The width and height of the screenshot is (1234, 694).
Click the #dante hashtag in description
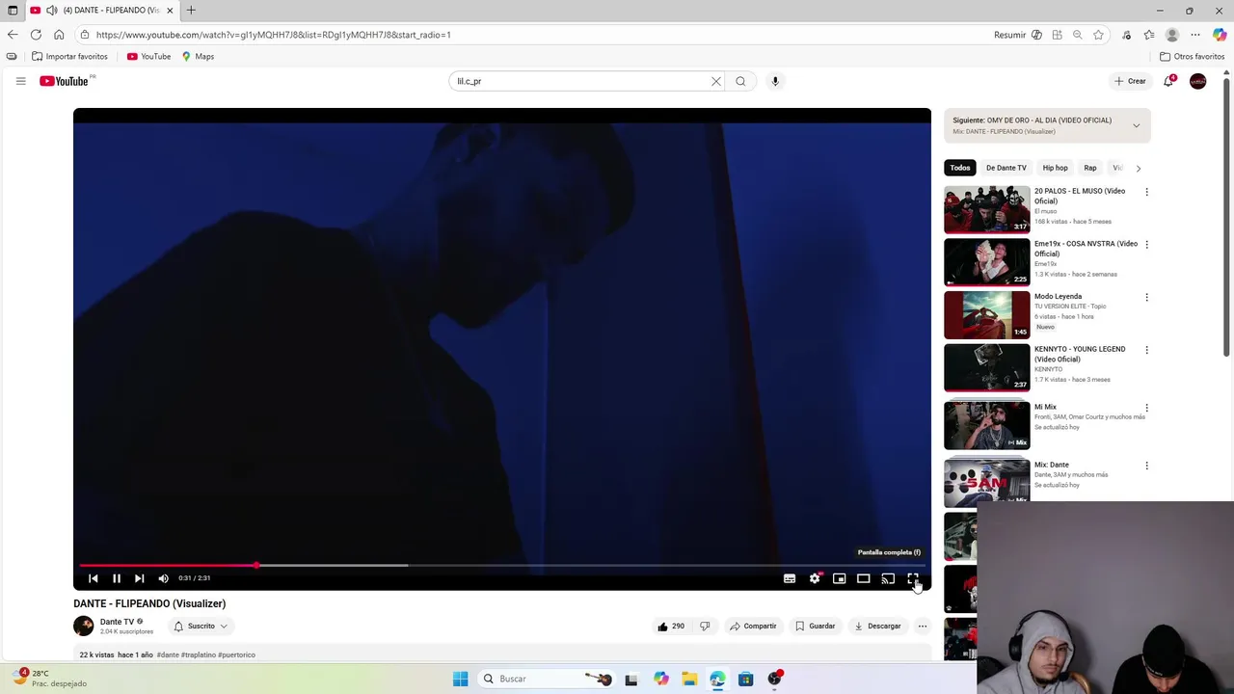tap(168, 655)
